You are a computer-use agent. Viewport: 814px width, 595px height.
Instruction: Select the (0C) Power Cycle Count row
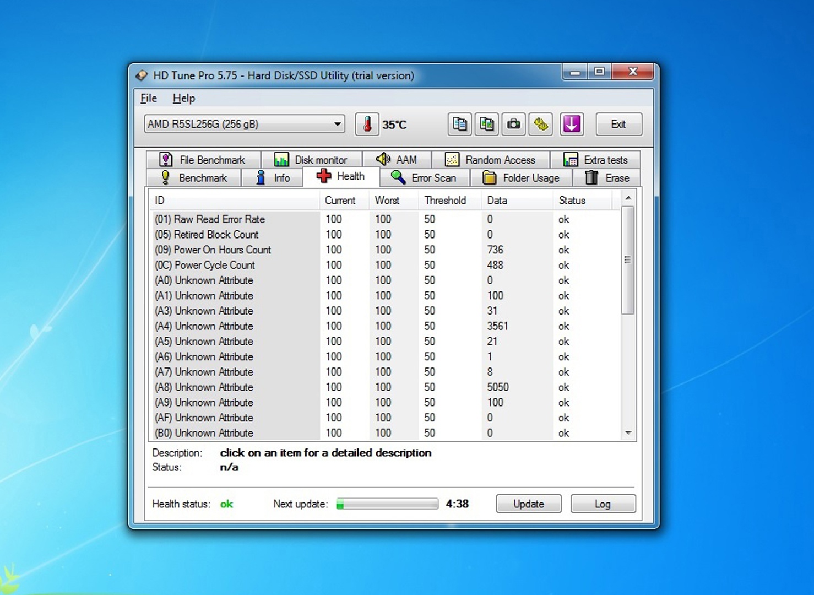point(384,265)
